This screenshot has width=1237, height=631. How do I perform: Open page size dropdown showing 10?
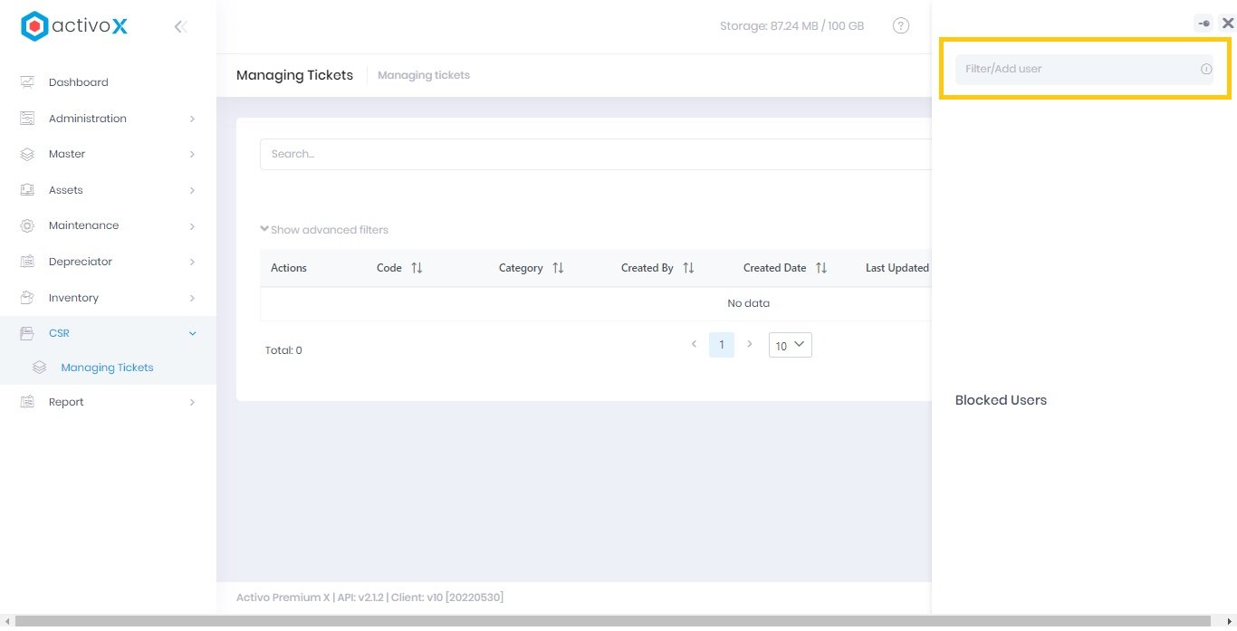790,345
